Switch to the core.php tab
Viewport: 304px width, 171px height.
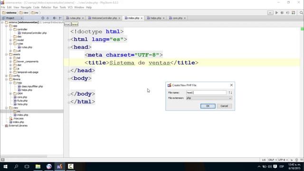177,18
